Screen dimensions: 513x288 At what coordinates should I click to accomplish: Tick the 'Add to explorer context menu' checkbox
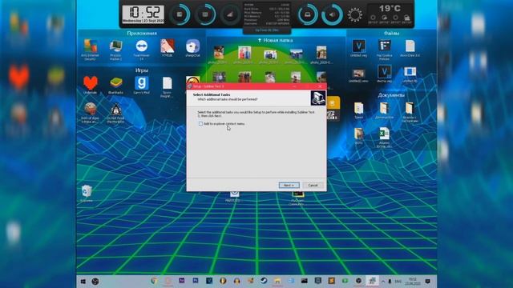click(x=200, y=124)
